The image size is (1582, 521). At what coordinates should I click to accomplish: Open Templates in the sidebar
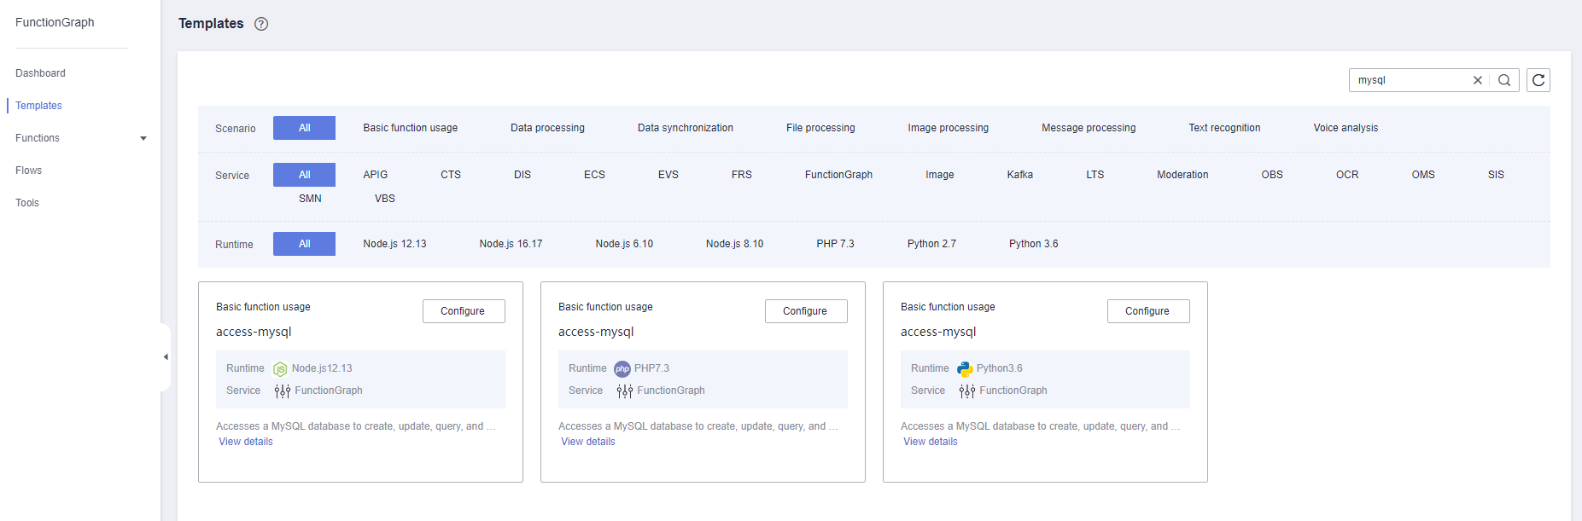[38, 106]
